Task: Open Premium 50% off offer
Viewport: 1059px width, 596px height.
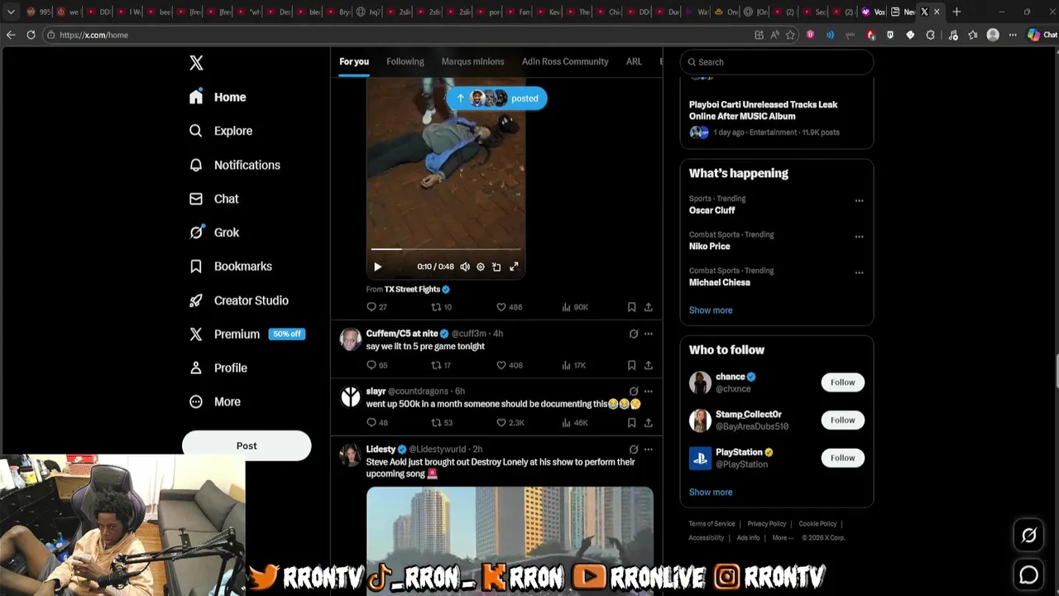Action: pyautogui.click(x=247, y=334)
